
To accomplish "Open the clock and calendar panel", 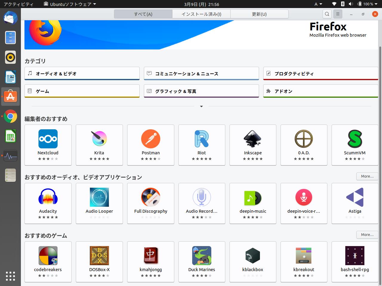I will pyautogui.click(x=202, y=4).
